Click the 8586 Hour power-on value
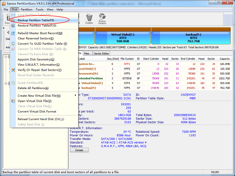This screenshot has width=235, height=176. click(x=124, y=135)
